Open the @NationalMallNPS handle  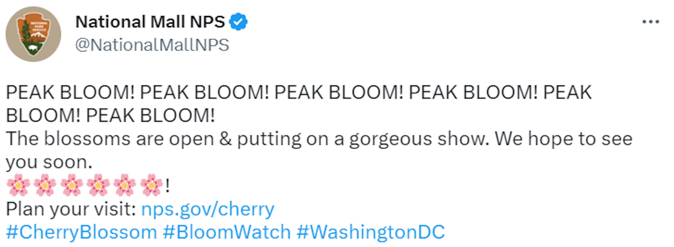[x=152, y=45]
